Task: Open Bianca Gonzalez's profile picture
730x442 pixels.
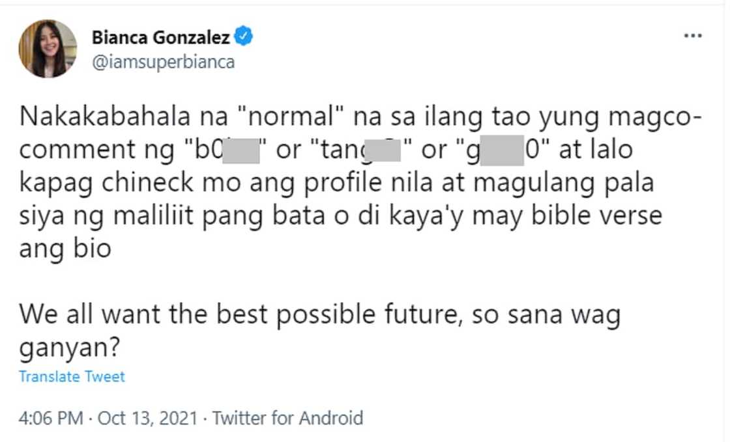Action: point(48,48)
